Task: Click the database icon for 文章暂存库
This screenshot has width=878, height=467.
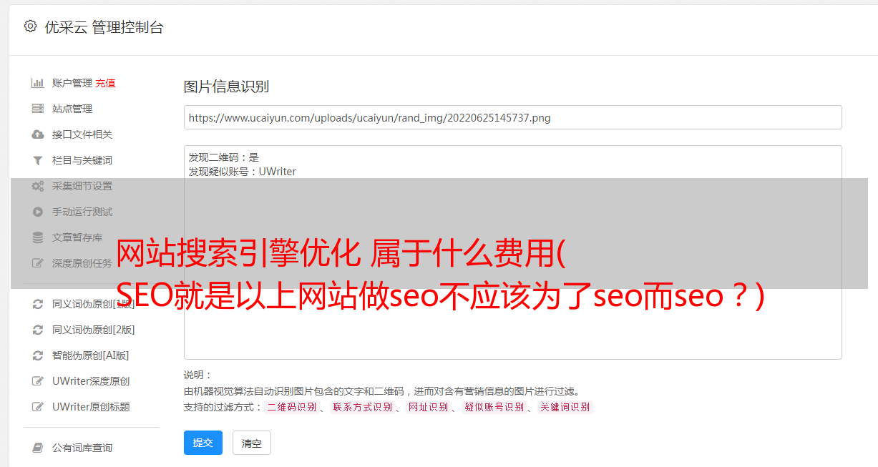Action: pyautogui.click(x=38, y=237)
